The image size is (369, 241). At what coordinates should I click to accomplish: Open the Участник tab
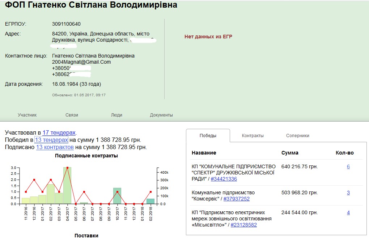click(27, 115)
